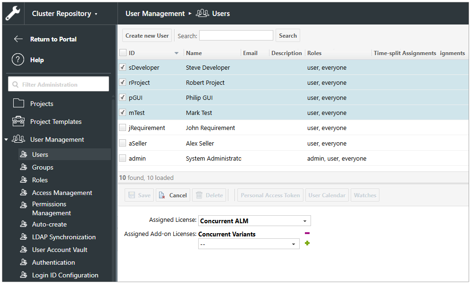Click the wrench administration icon
471x284 pixels.
12,13
